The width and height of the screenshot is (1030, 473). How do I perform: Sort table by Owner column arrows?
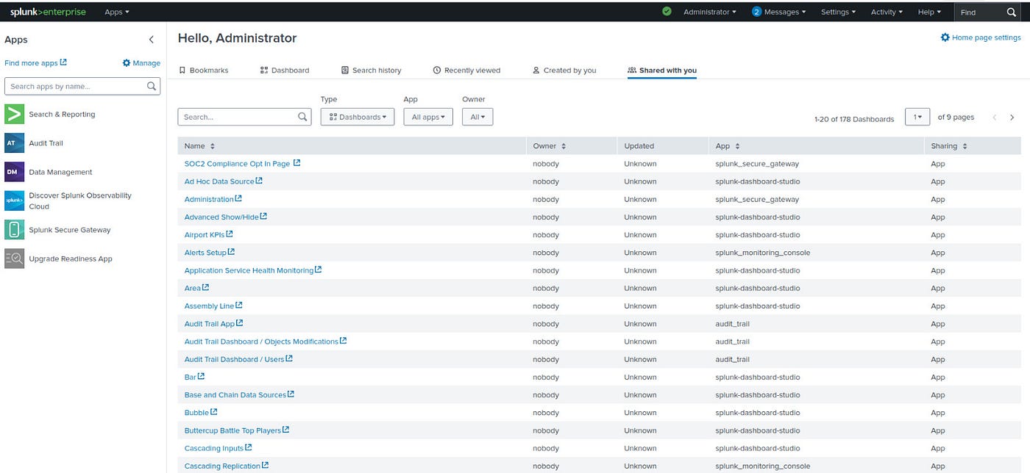pyautogui.click(x=564, y=146)
